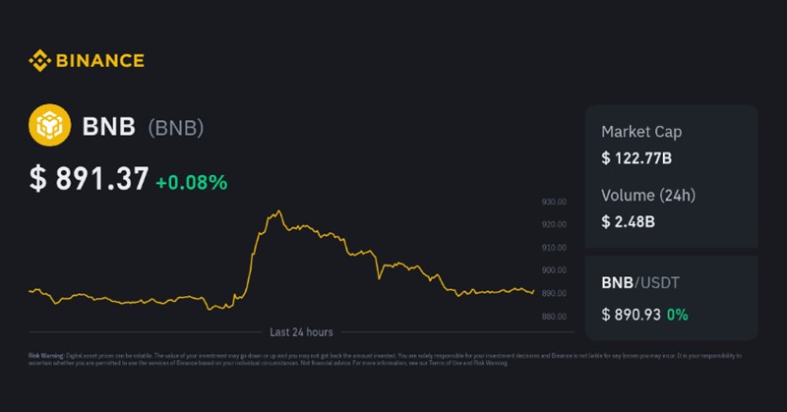Click the highest peak of the price chart line

point(278,210)
